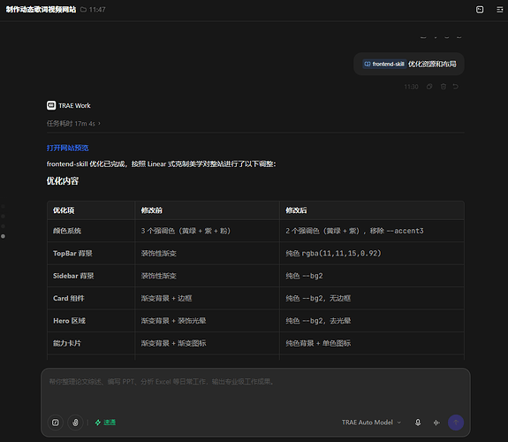This screenshot has width=508, height=442.
Task: Jump to the last conversation marker dot
Action: point(3,236)
